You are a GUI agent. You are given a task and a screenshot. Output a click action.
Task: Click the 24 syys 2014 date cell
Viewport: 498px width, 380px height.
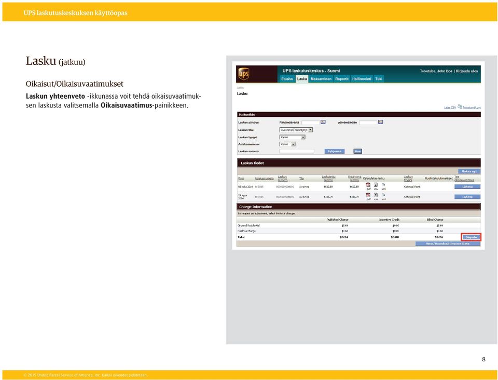[x=243, y=197]
